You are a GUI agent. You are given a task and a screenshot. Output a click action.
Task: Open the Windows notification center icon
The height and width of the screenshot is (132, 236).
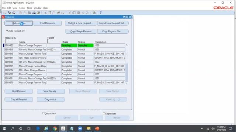pos(230,129)
